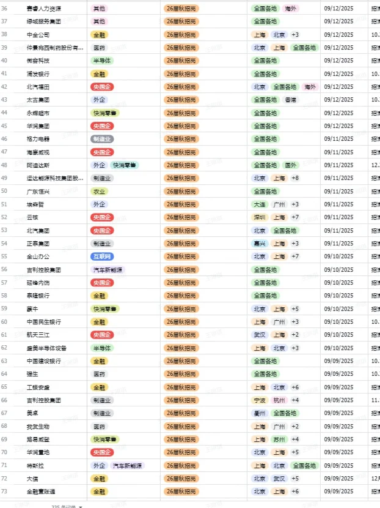Click the 金融 tag in 浦发银行 row
The width and height of the screenshot is (380, 508).
point(99,74)
